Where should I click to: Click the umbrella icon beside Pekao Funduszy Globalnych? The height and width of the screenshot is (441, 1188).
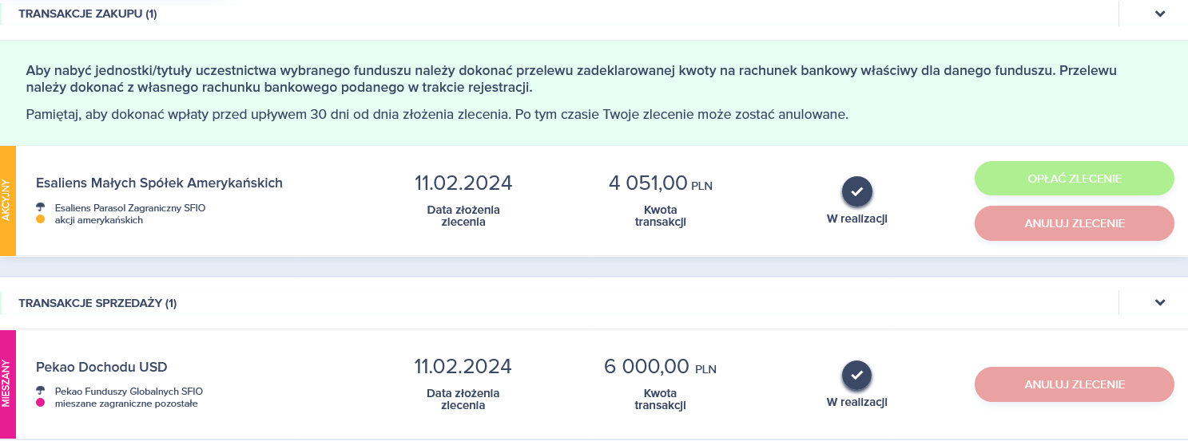coord(40,392)
